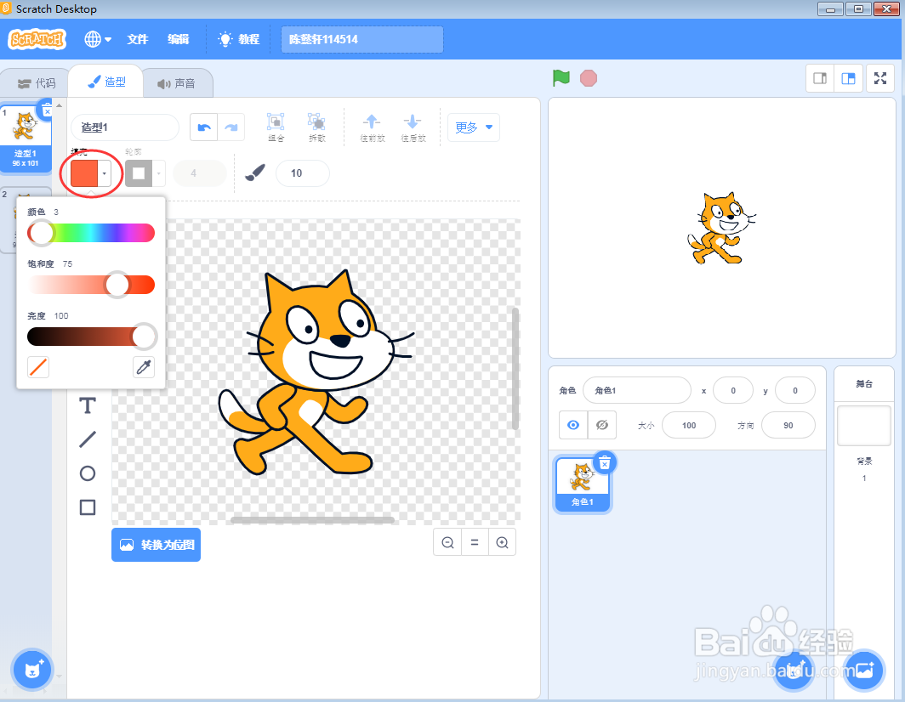Open the 教程 tutorials
The height and width of the screenshot is (702, 905).
click(x=238, y=39)
